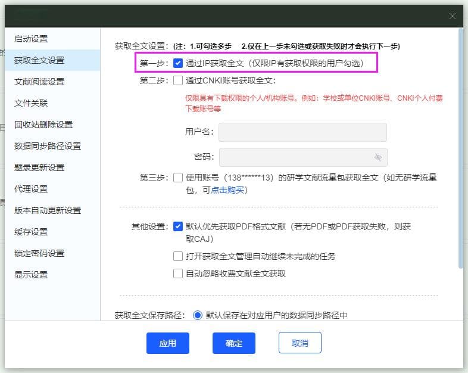Open 缓存设置 section

coord(31,232)
